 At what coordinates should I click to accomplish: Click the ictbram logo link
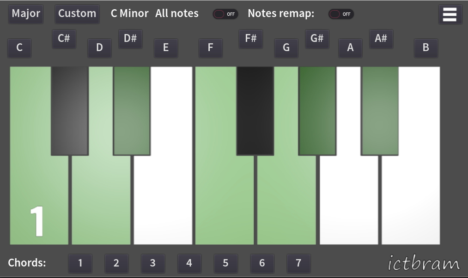(x=423, y=263)
